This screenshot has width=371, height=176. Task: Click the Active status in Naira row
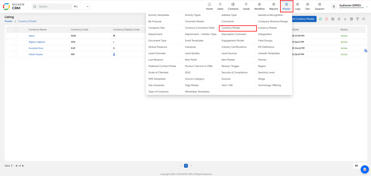344,36
